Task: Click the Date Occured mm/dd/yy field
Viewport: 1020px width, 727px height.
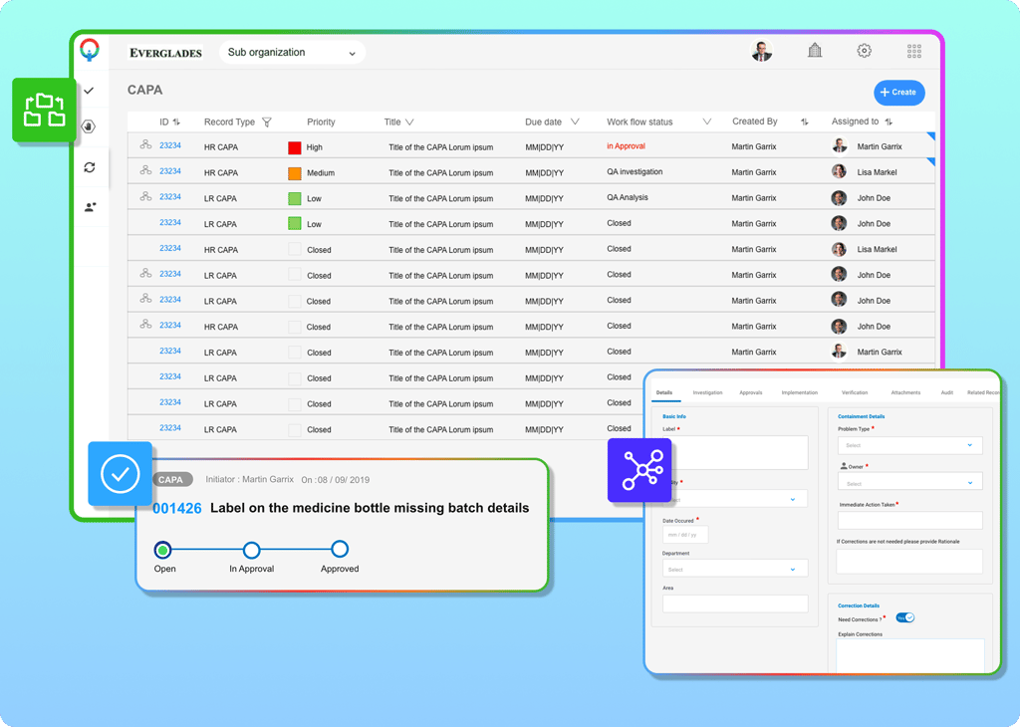Action: (x=685, y=535)
